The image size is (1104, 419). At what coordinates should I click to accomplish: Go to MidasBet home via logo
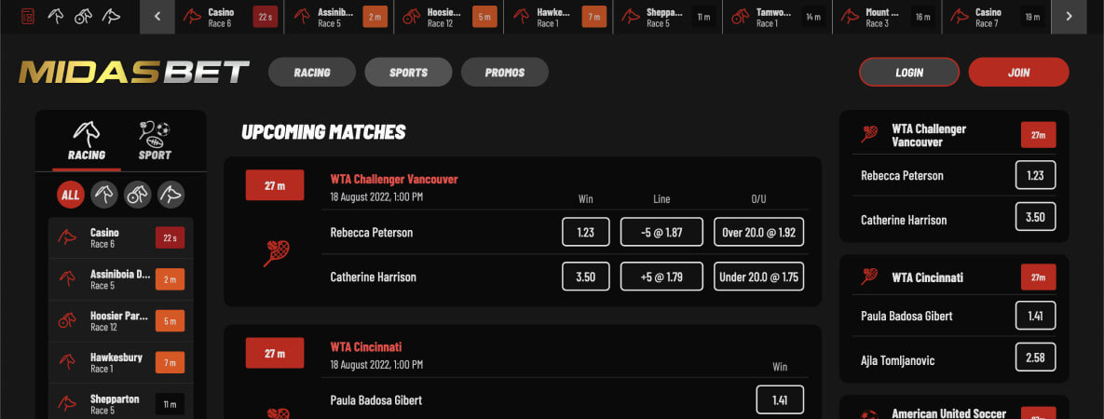tap(134, 72)
